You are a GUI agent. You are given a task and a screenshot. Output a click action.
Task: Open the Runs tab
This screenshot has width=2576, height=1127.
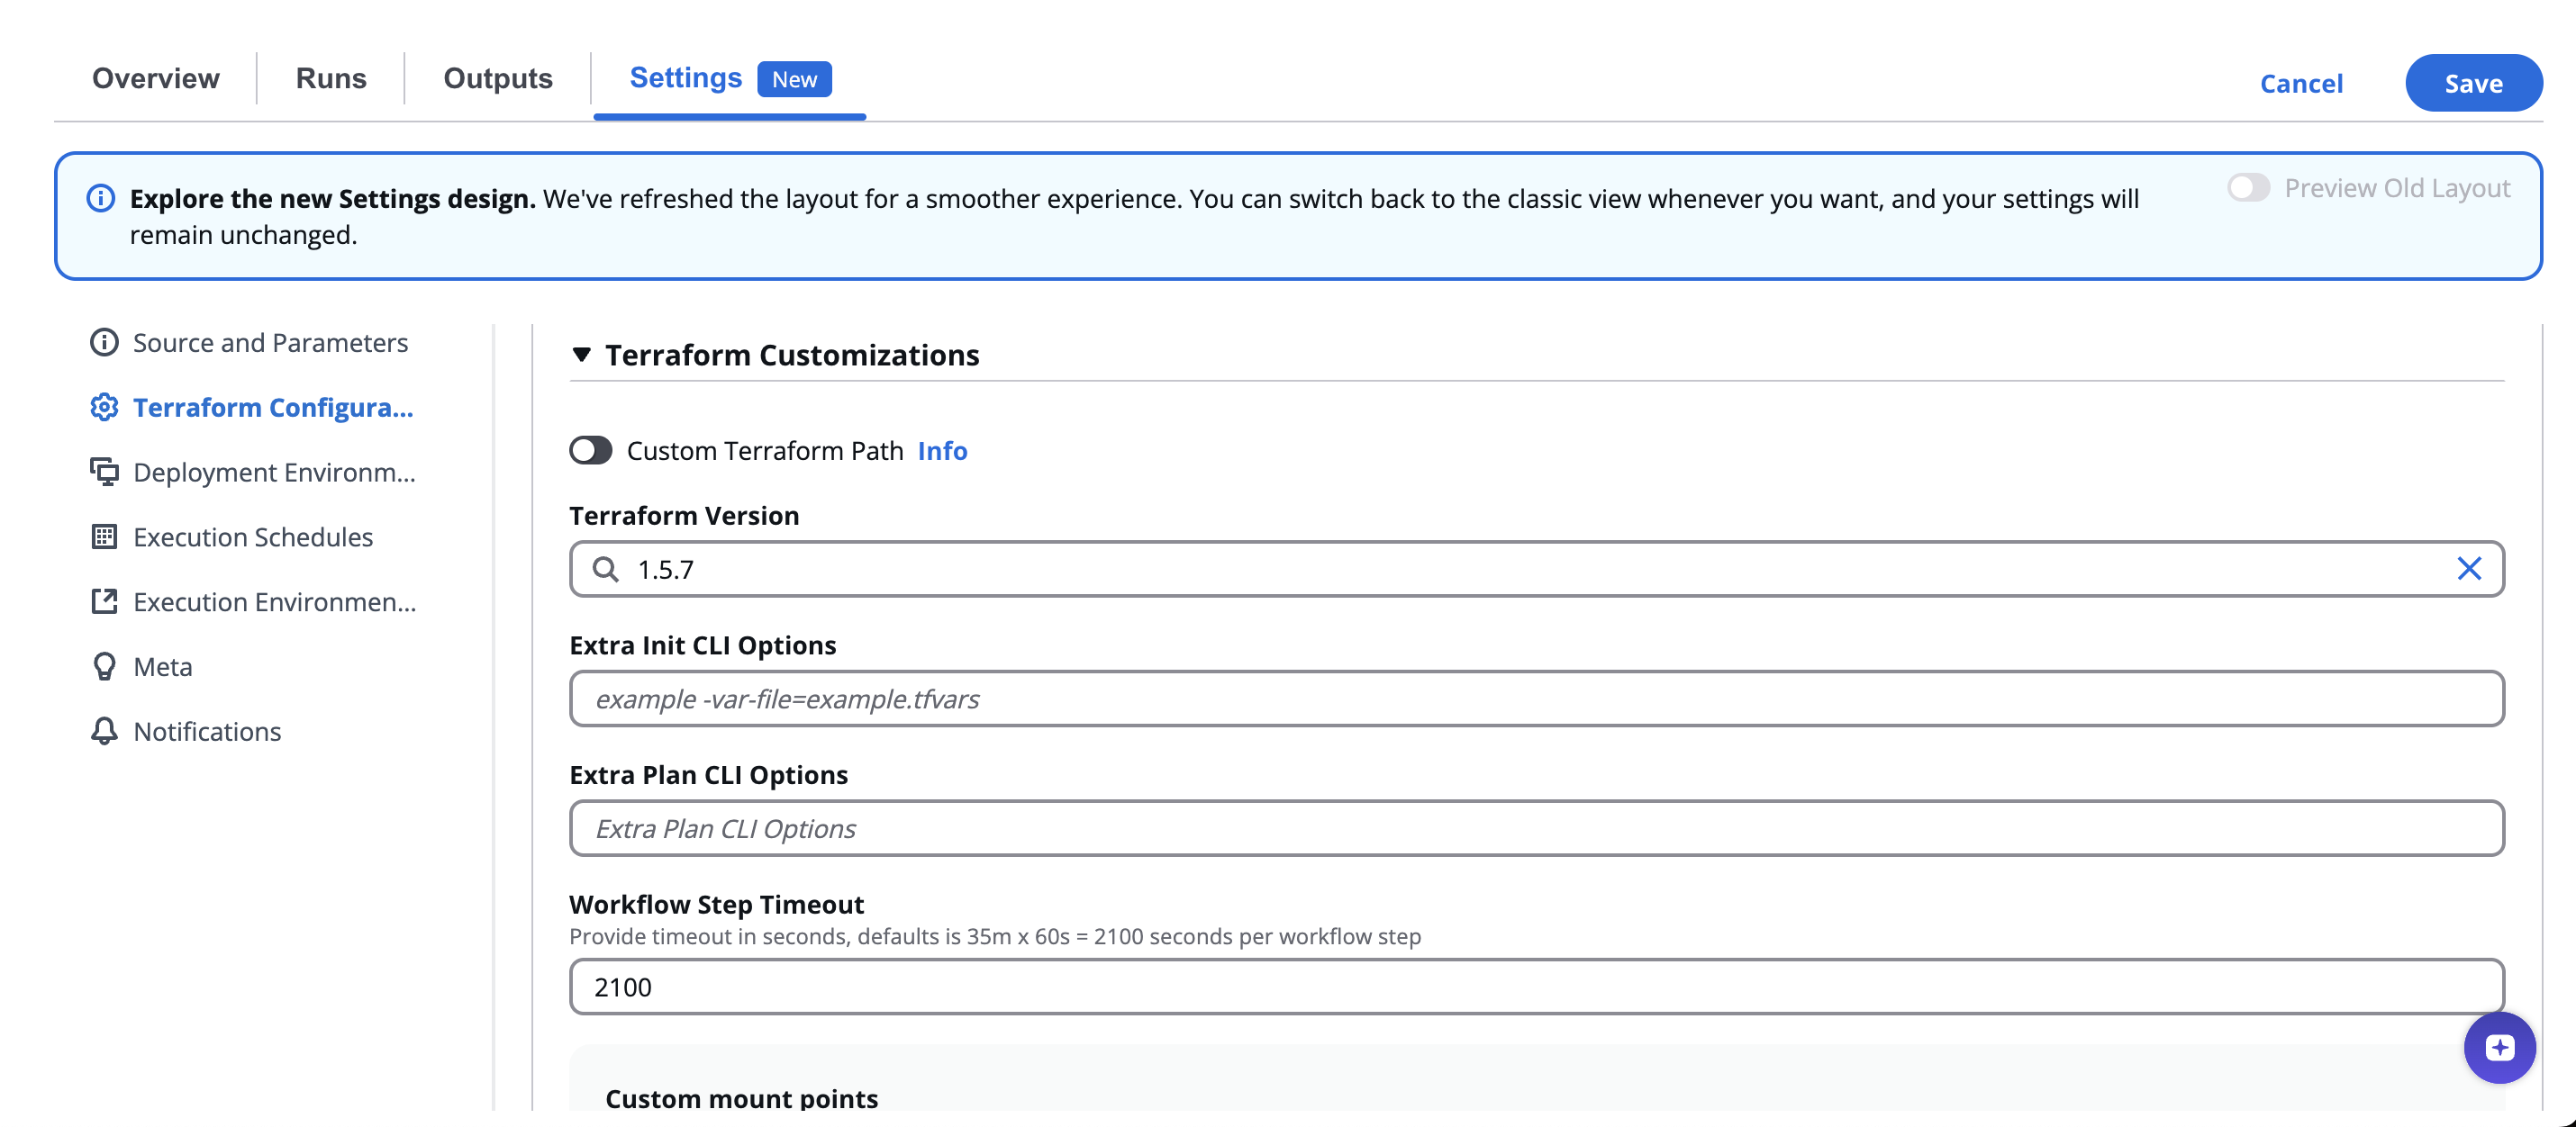point(331,78)
